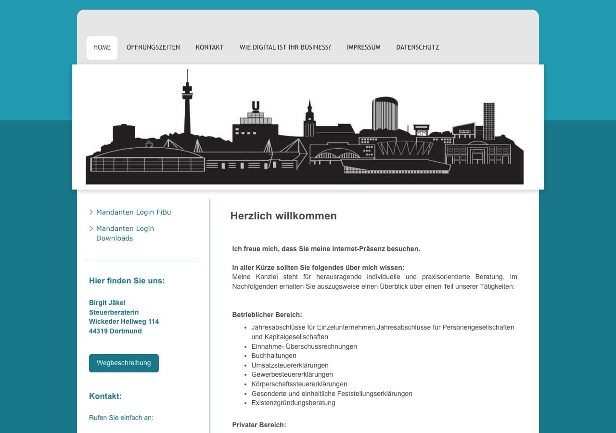The height and width of the screenshot is (433, 616).
Task: Click the television tower in skyline image
Action: pyautogui.click(x=187, y=103)
